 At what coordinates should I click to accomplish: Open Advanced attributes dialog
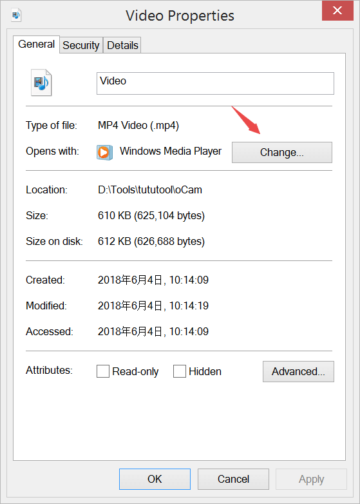click(298, 372)
